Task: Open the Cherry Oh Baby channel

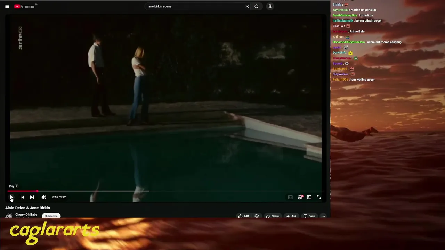Action: point(26,215)
